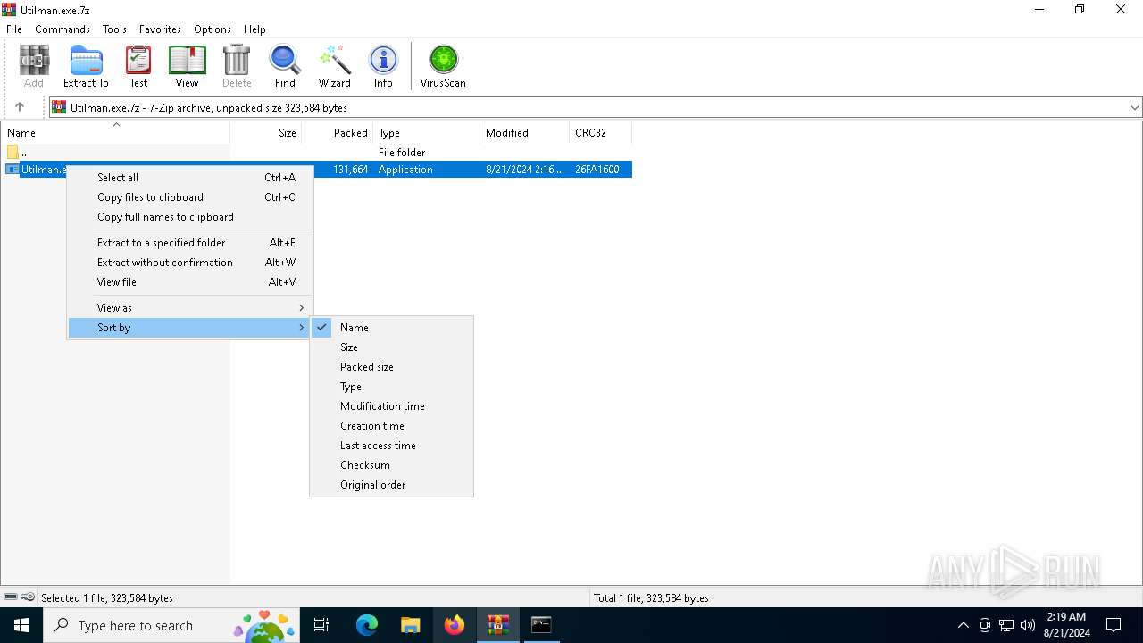1143x643 pixels.
Task: Click the packed size 131,664 cell
Action: tap(350, 170)
